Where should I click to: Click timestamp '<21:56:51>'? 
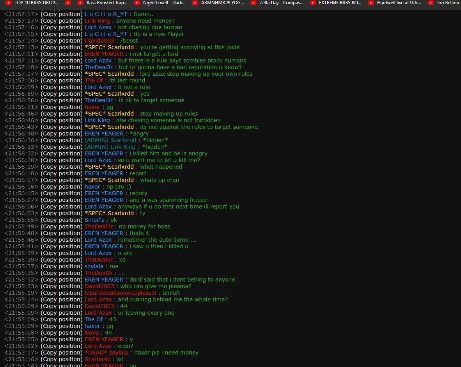[21, 107]
